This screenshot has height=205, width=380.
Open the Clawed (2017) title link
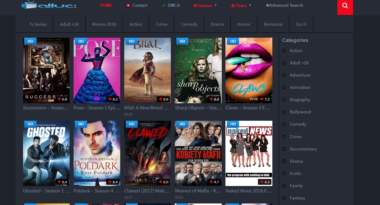(147, 191)
